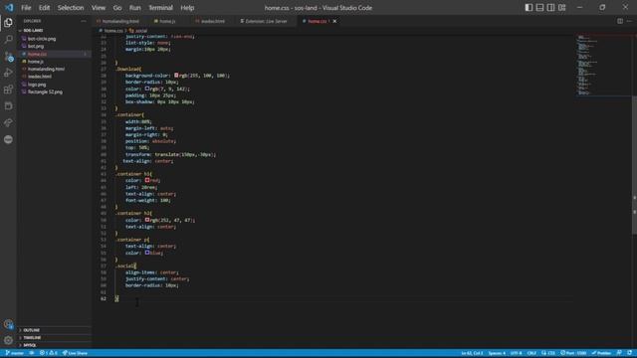Switch to home.js editor tab
Viewport: 637px width, 358px height.
pos(167,21)
